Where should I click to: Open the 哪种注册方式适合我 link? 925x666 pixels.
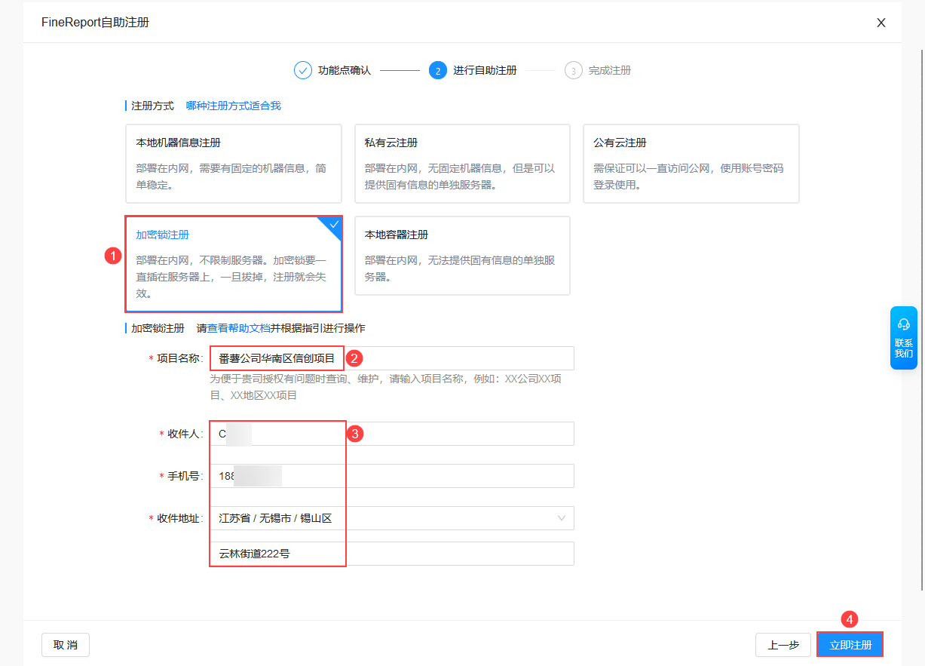coord(234,106)
